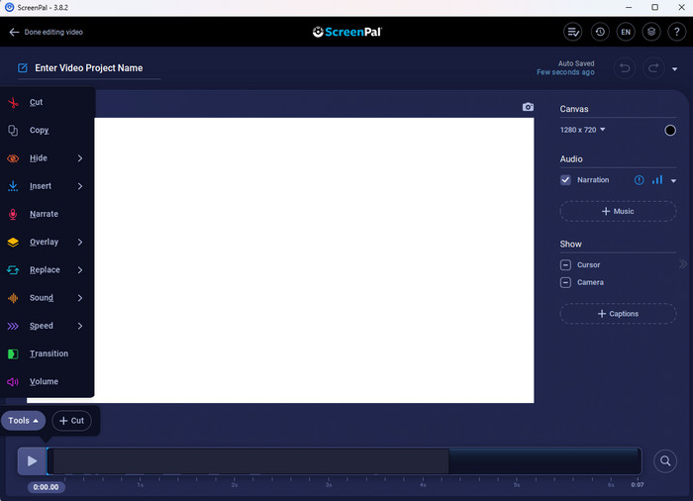
Task: Collapse the Tools menu button
Action: [23, 421]
